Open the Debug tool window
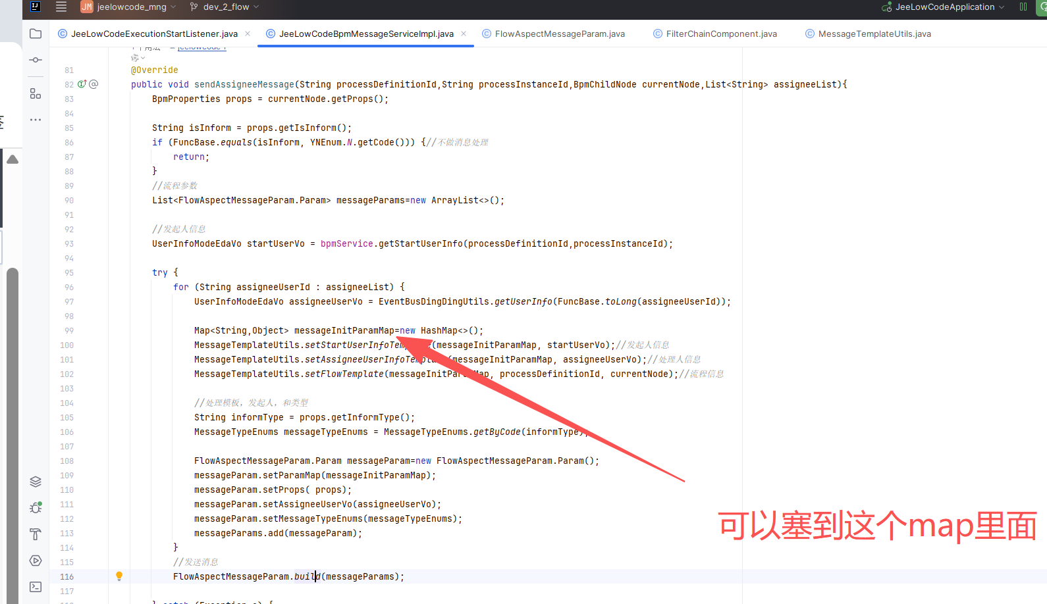The image size is (1047, 604). point(36,508)
